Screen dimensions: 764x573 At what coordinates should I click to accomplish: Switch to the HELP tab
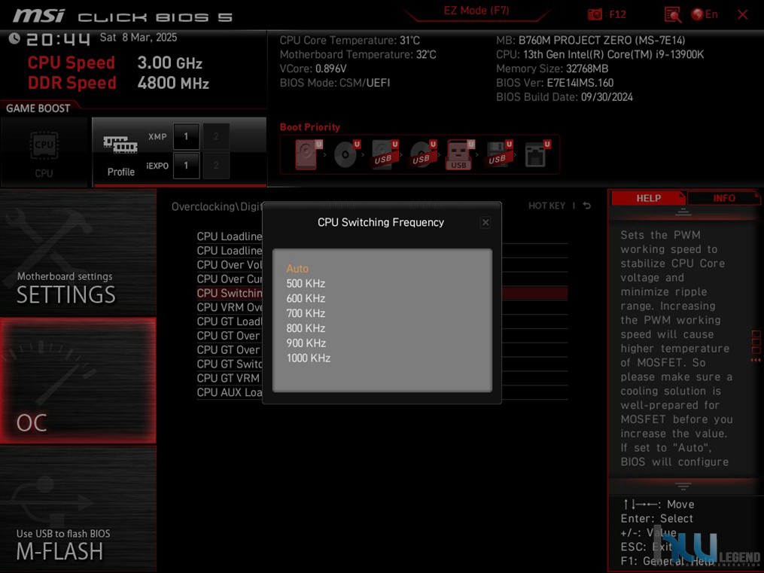click(648, 198)
